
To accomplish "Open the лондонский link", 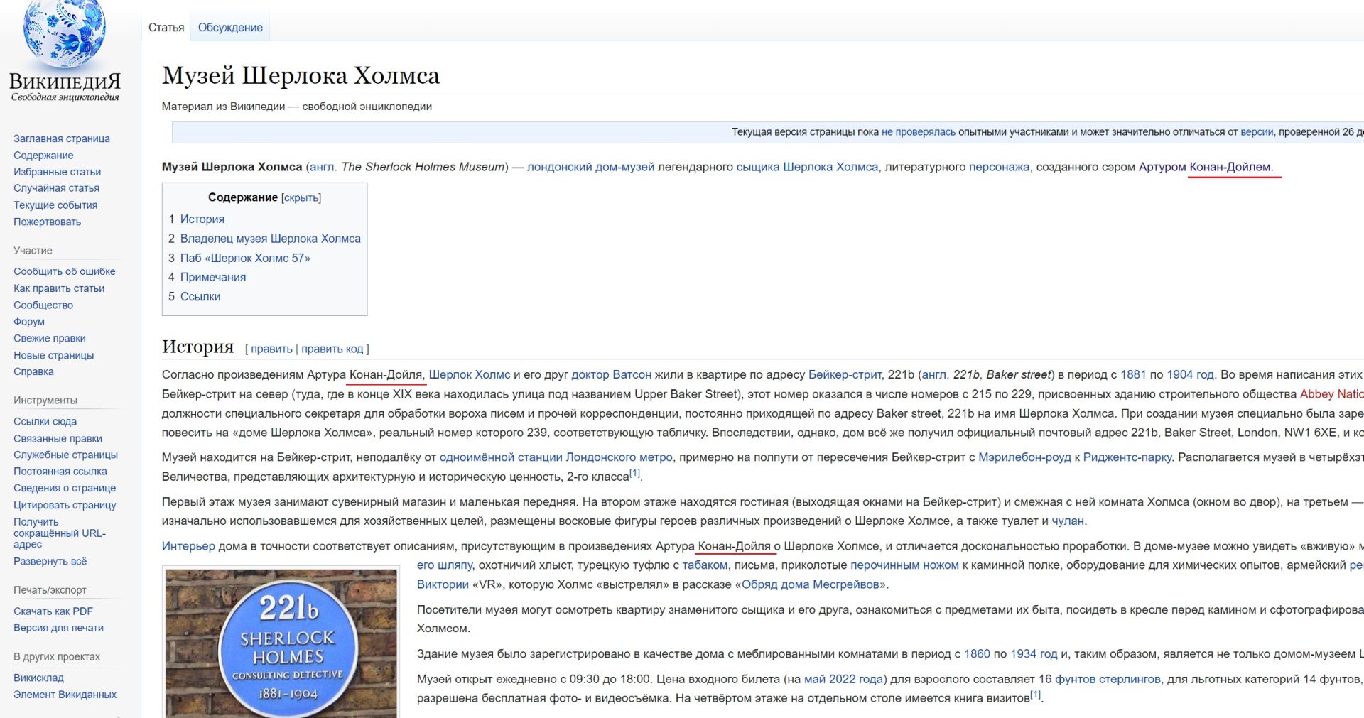I will [559, 167].
